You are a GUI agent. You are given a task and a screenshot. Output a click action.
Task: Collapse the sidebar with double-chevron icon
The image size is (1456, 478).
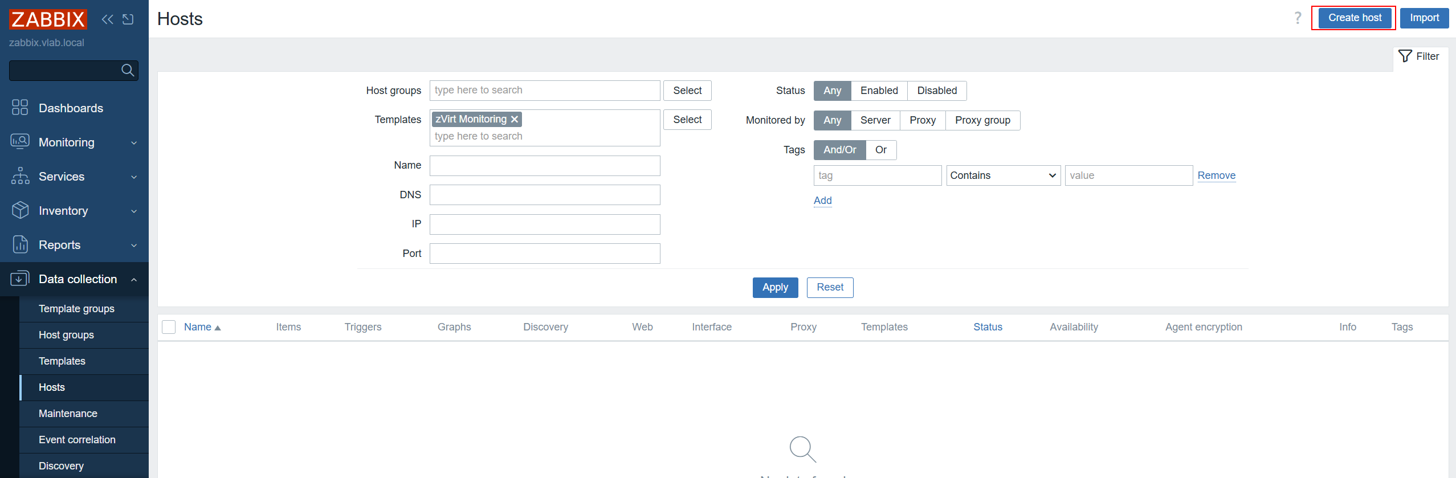(107, 19)
